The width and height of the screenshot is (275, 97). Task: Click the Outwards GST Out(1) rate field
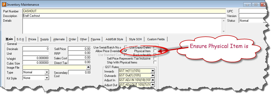135,75
